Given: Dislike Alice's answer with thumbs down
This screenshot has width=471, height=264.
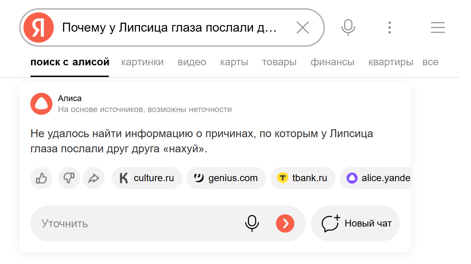Looking at the screenshot, I should click(x=69, y=178).
